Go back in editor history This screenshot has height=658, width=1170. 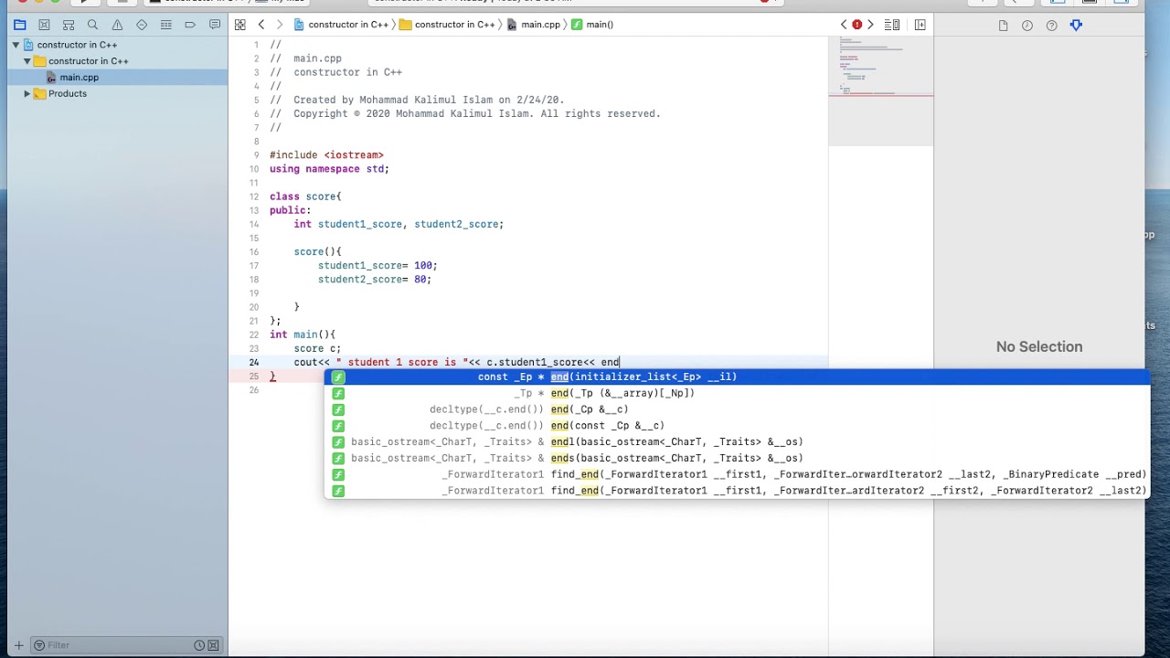(x=261, y=25)
